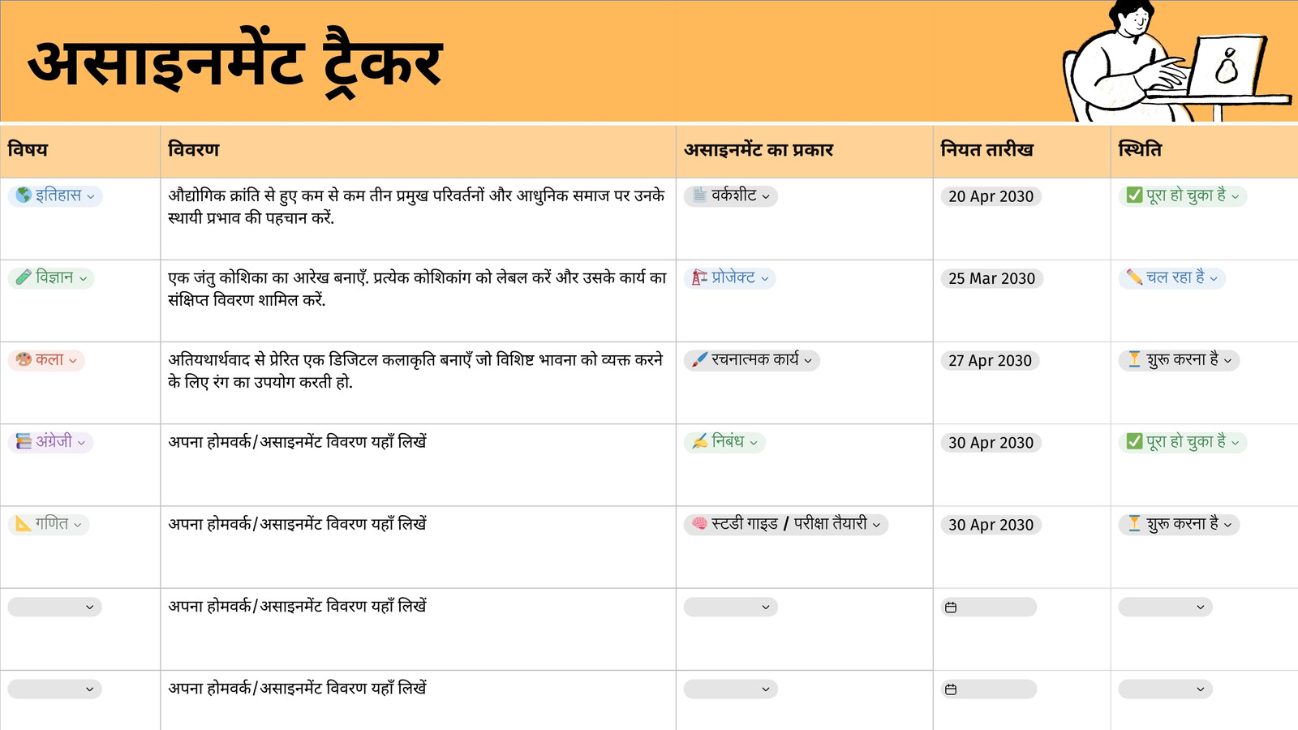The height and width of the screenshot is (730, 1298).
Task: Click the person with laptop illustration
Action: (1176, 61)
